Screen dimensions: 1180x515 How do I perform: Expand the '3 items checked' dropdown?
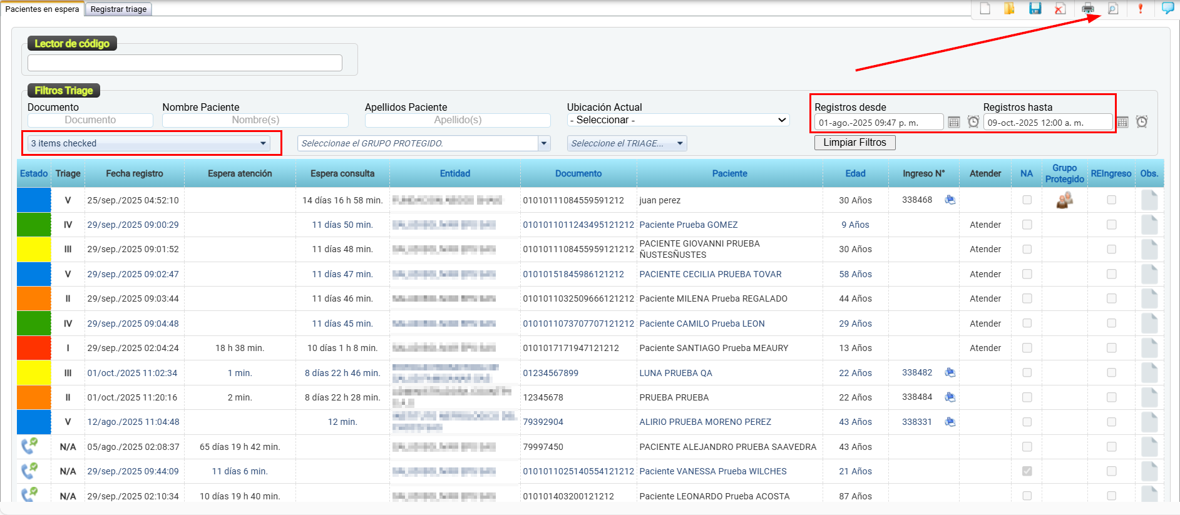149,143
